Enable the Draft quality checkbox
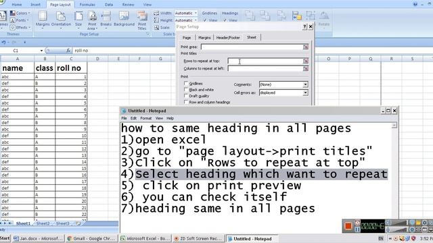Image resolution: width=433 pixels, height=243 pixels. tap(186, 96)
